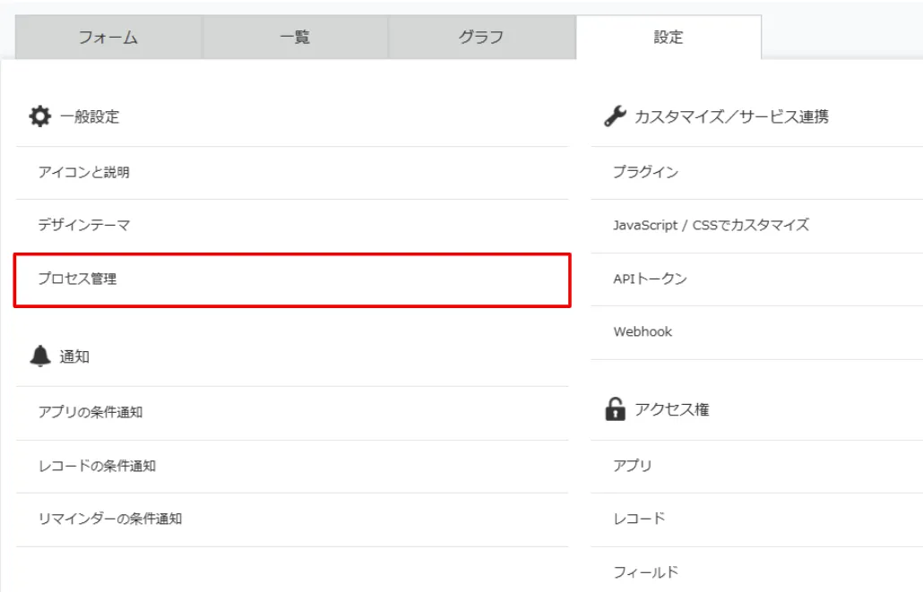Switch to the フォーム tab
923x592 pixels.
pyautogui.click(x=108, y=38)
